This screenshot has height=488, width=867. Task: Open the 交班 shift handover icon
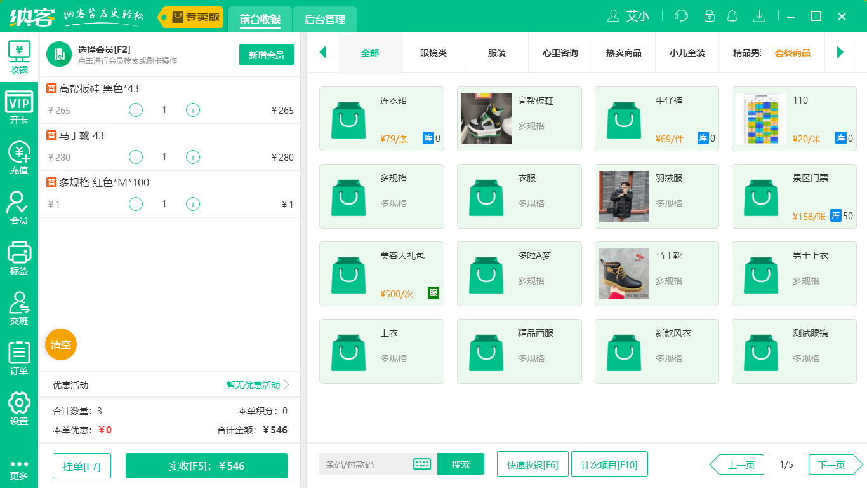point(19,308)
